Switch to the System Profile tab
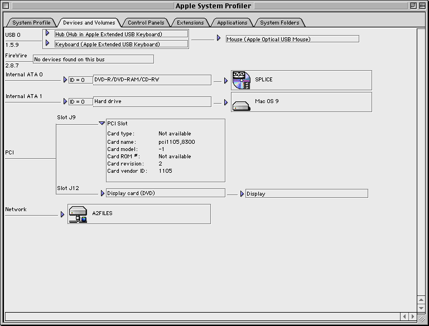 tap(31, 23)
